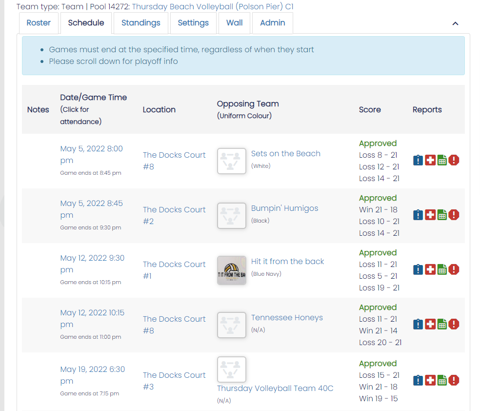
Task: Open attendance for May 19, 2022 6:30 pm game
Action: pyautogui.click(x=93, y=375)
